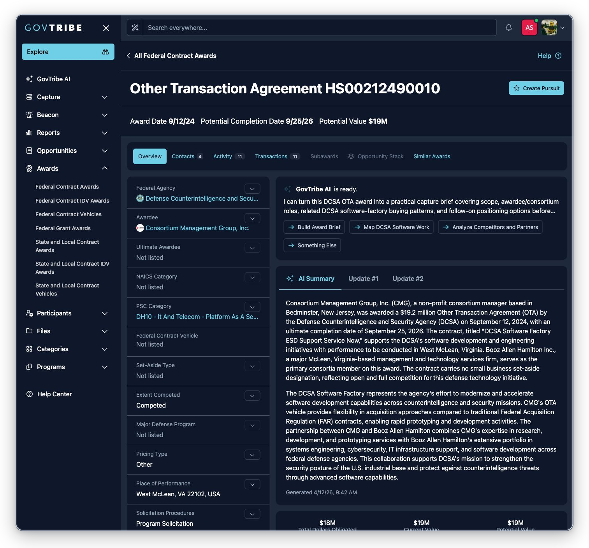Open the DH10 PSC category link
589x548 pixels.
pos(197,317)
